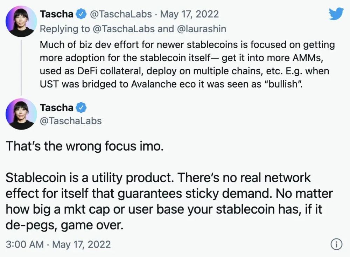The height and width of the screenshot is (257, 350).
Task: Open the tweet info circle icon
Action: (x=336, y=244)
